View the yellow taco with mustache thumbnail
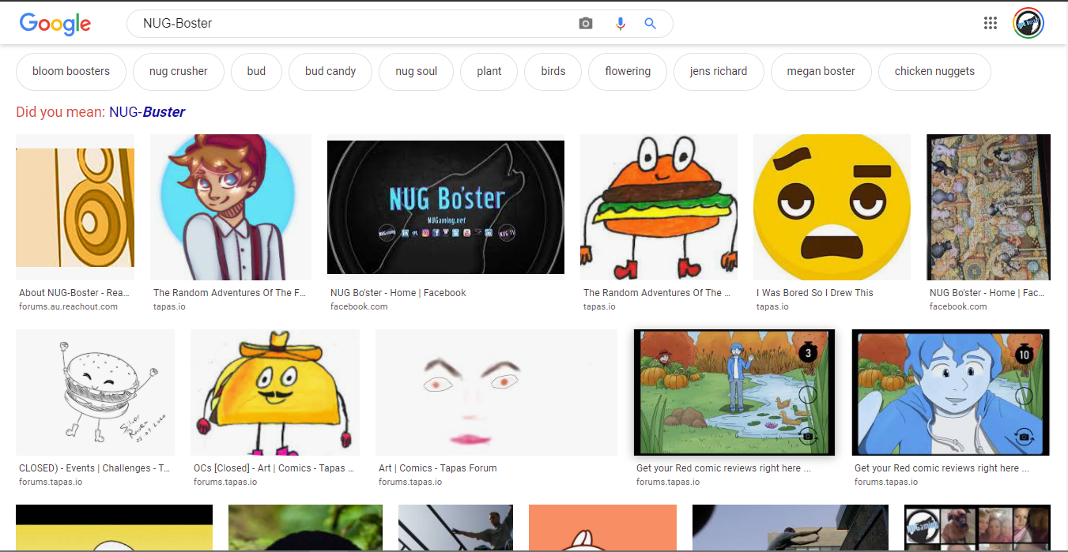 coord(274,392)
